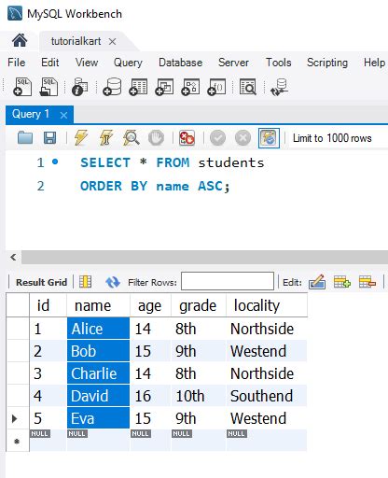The height and width of the screenshot is (478, 388).
Task: Create a new SQL tab
Action: [x=22, y=87]
